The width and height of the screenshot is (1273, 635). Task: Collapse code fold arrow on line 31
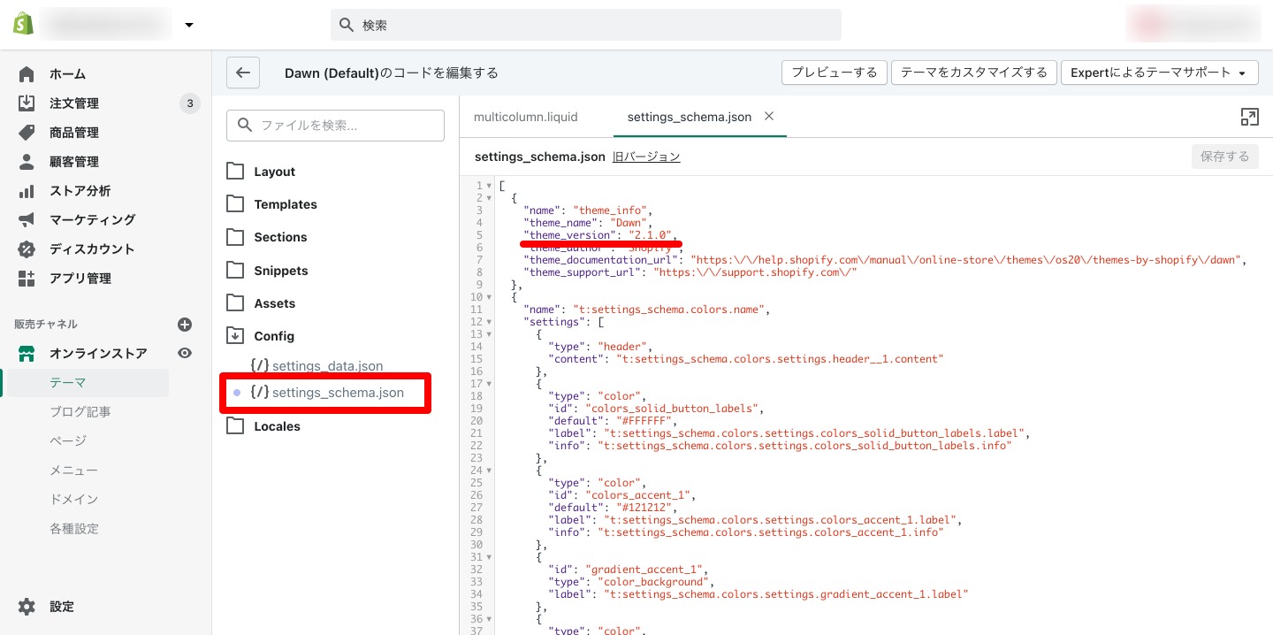(x=490, y=557)
